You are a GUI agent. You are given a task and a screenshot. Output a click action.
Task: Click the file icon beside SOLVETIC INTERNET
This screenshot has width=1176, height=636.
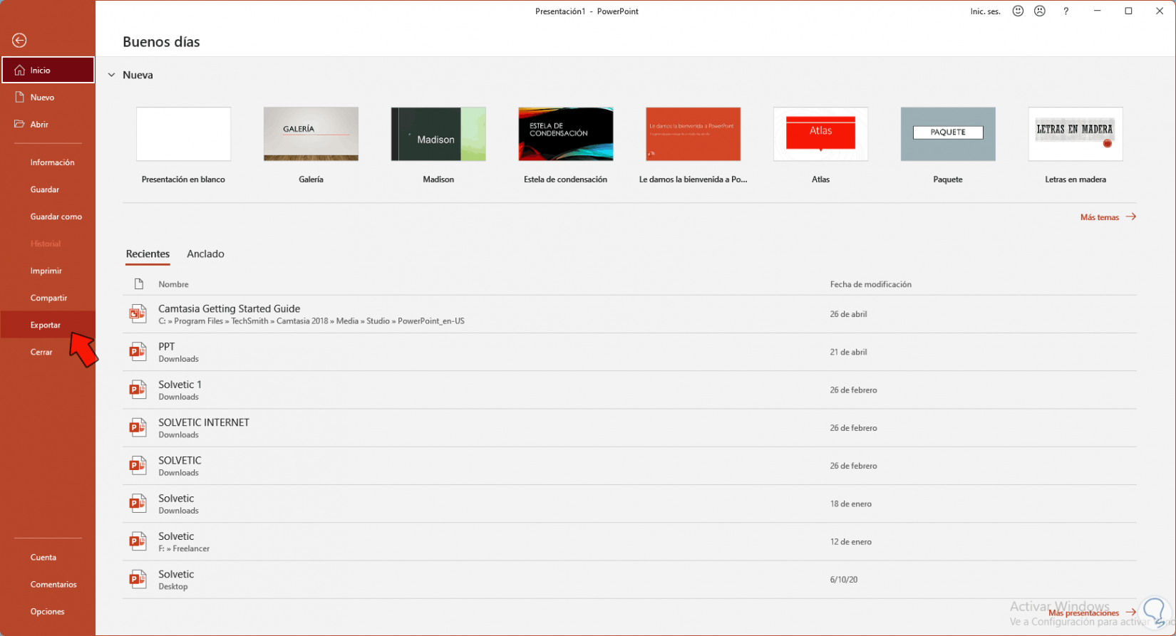[138, 427]
